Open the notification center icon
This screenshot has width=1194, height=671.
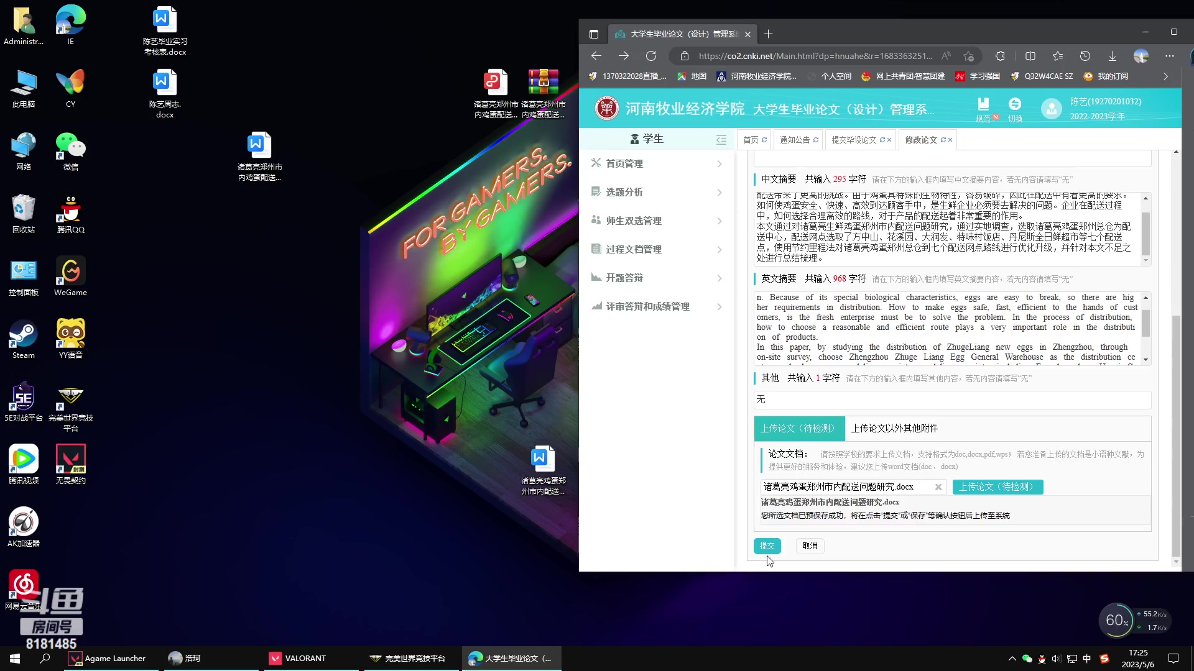[x=1173, y=658]
